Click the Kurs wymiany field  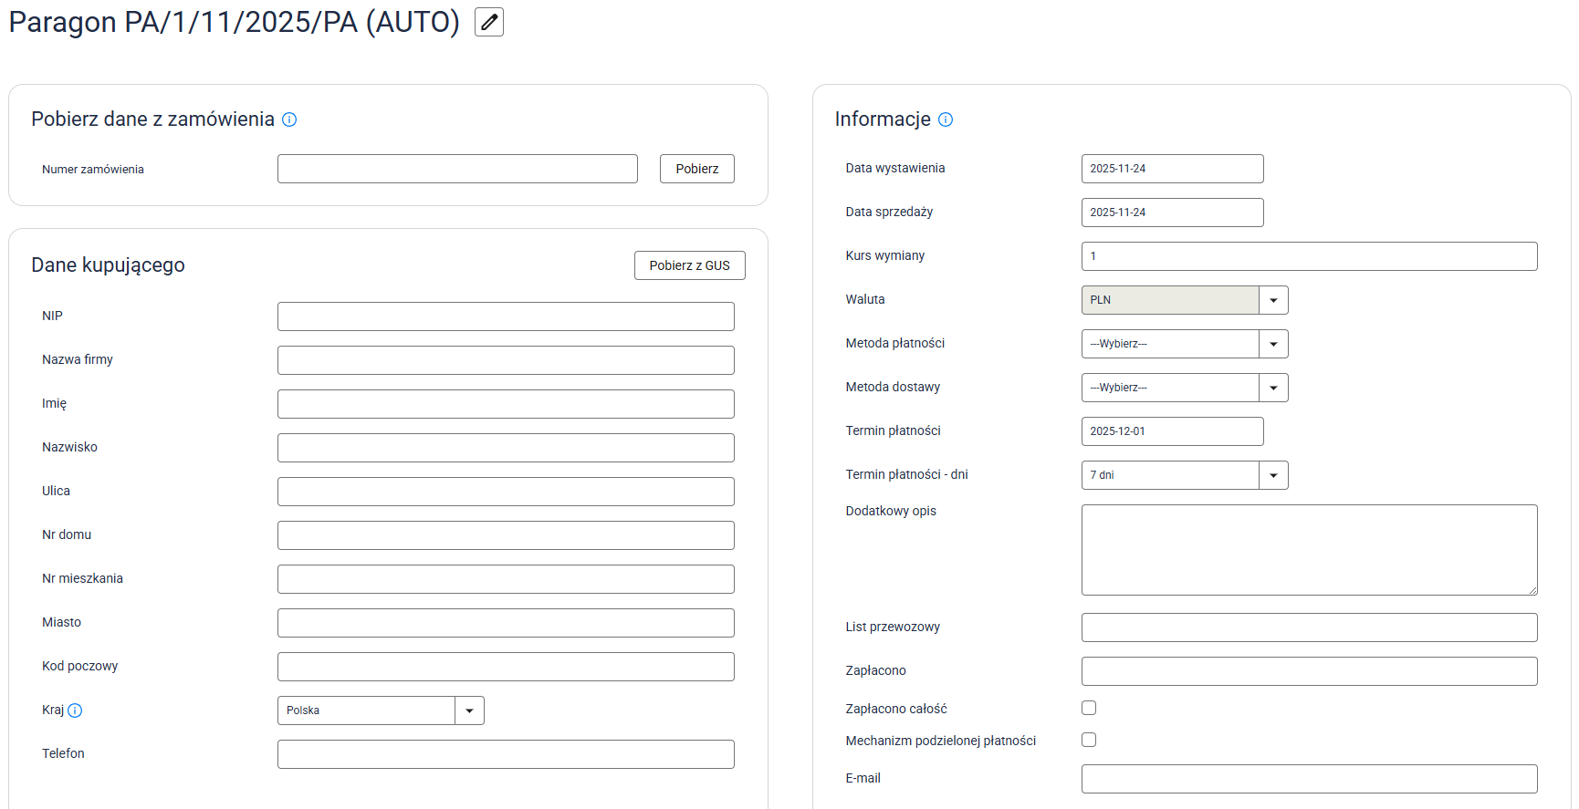tap(1309, 256)
